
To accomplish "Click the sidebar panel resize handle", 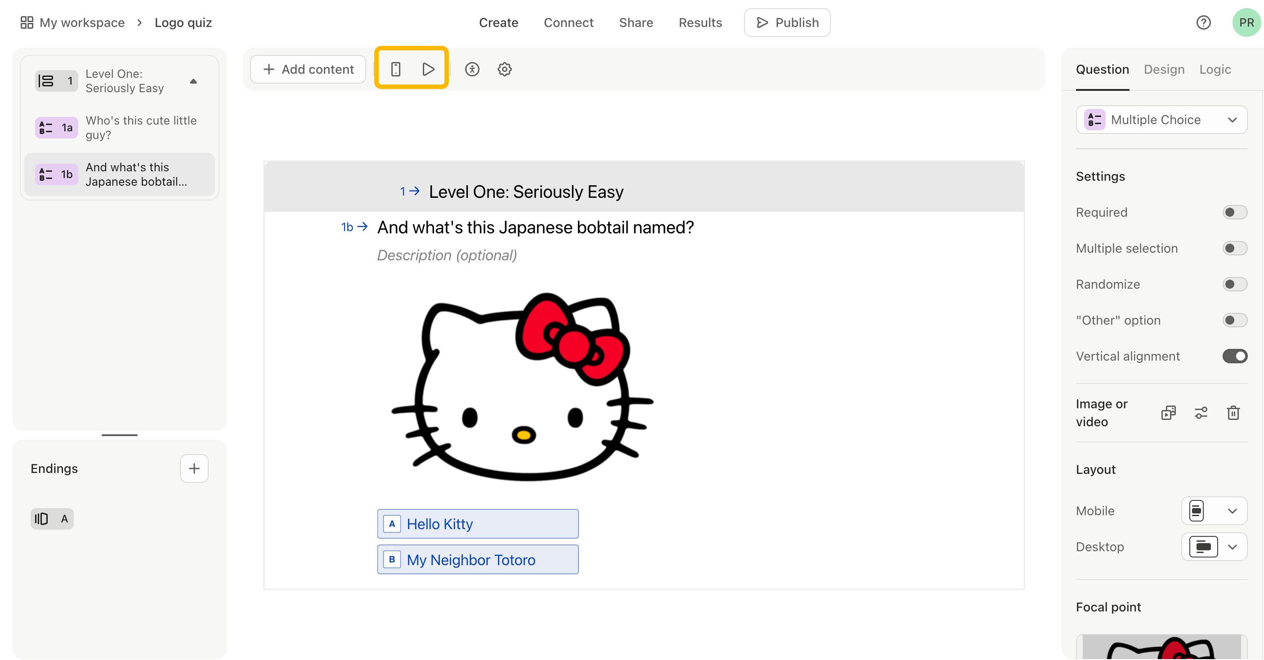I will tap(120, 435).
